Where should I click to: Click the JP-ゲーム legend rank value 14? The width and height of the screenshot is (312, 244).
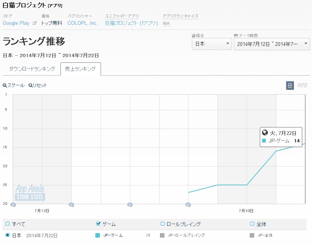tap(148, 235)
